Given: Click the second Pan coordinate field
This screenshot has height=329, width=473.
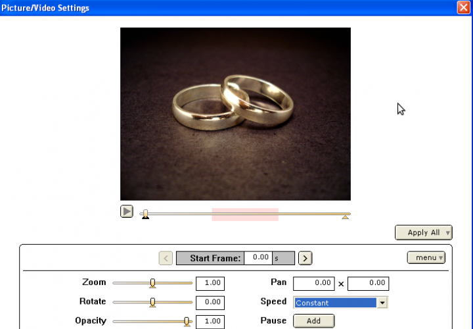Looking at the screenshot, I should [x=368, y=284].
